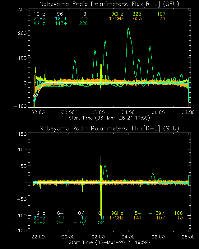Screen dimensions: 199x249
Task: Click the 150 y-axis label atop lower plot
Action: pos(21,134)
